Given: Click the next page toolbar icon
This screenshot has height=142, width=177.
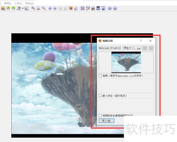Looking at the screenshot, I should 65,8.
